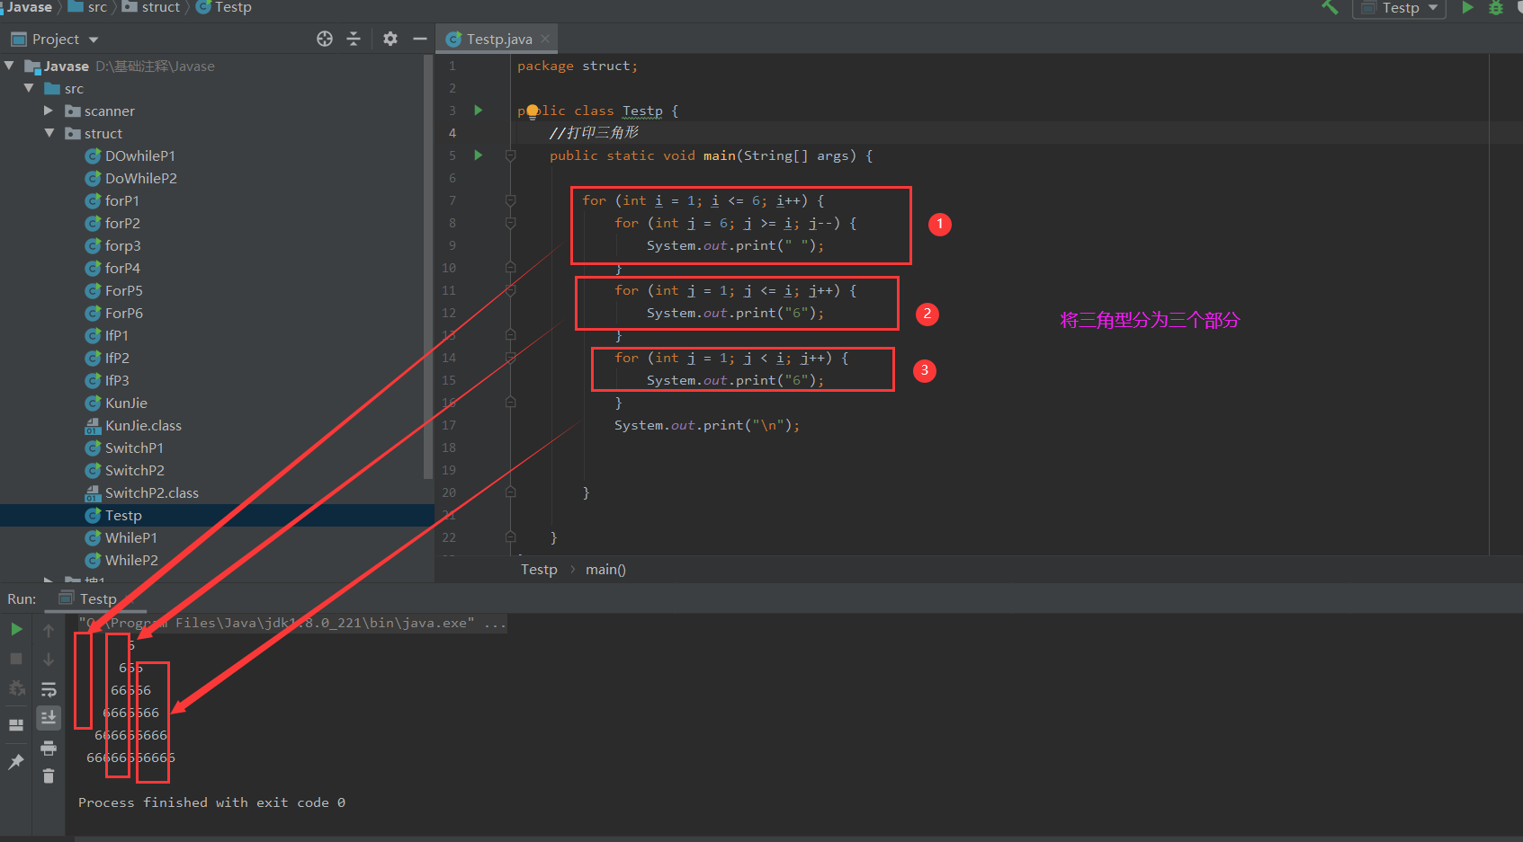Click the locate current file crosshair icon
Image resolution: width=1523 pixels, height=842 pixels.
click(x=325, y=39)
